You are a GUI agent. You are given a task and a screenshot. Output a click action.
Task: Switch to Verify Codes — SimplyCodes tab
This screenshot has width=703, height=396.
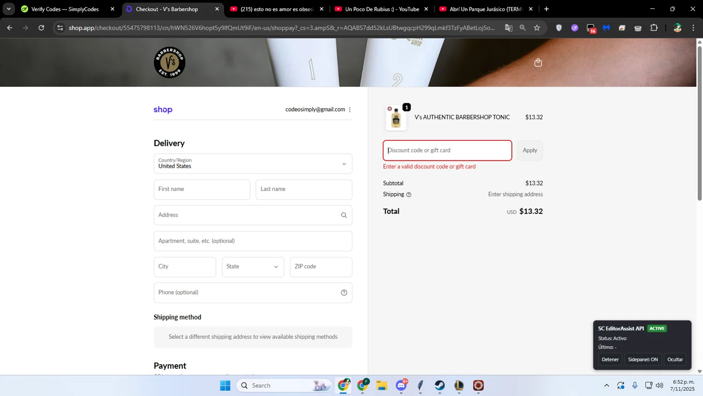coord(66,9)
